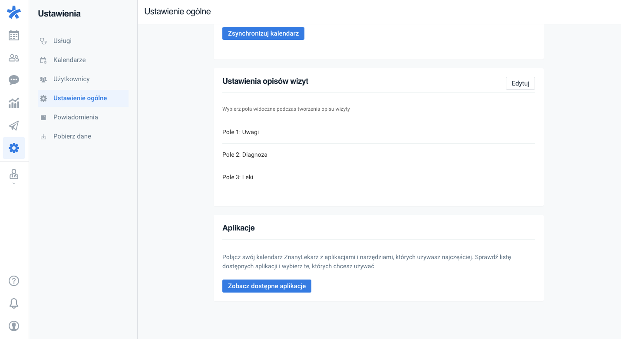Open the calendar view icon in sidebar
Viewport: 621px width, 339px height.
14,35
